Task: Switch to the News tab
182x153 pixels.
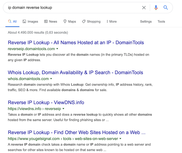Action: tap(50, 21)
